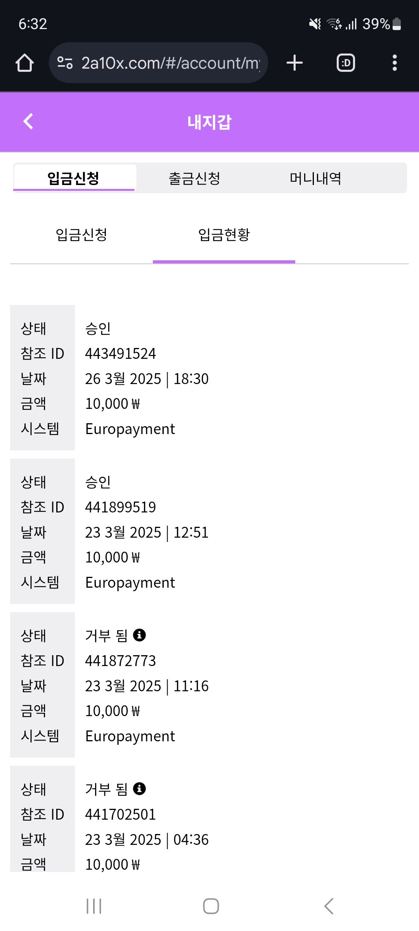419x931 pixels.
Task: Open the 입금신청 sub-tab
Action: [x=81, y=235]
